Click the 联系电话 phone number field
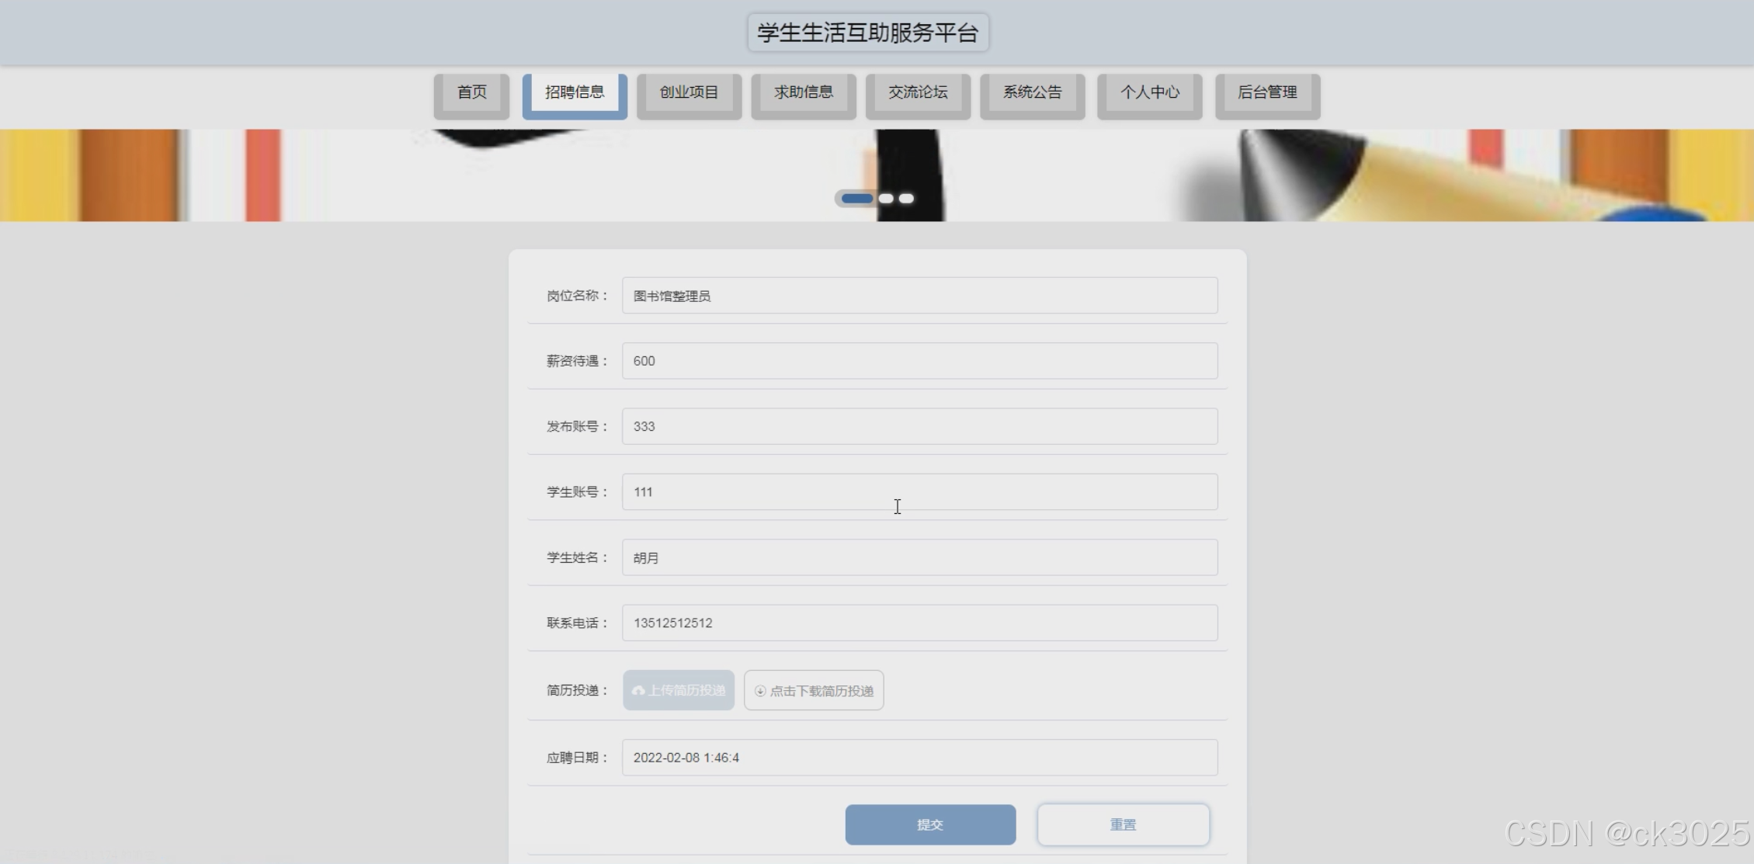This screenshot has height=864, width=1754. [x=919, y=623]
